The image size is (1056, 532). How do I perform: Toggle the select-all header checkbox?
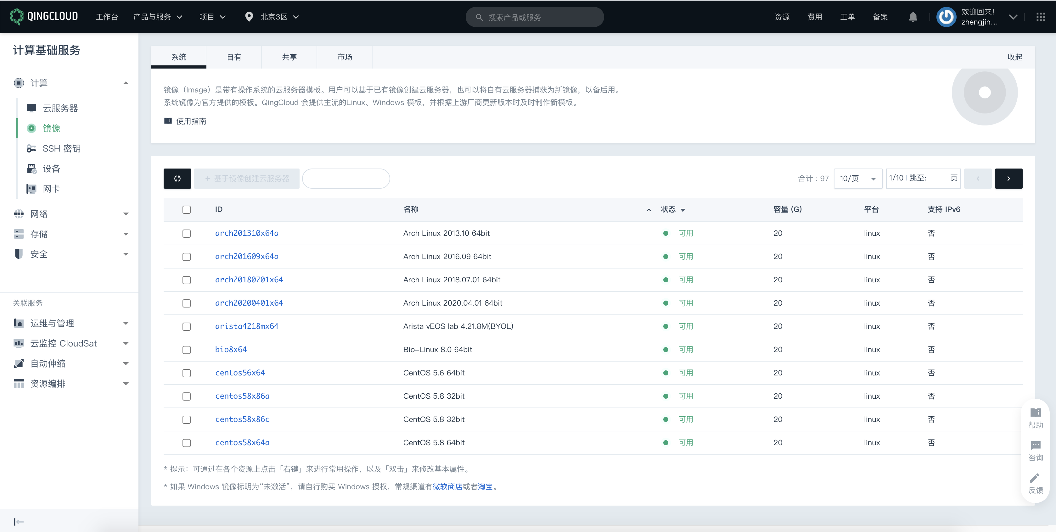coord(187,210)
